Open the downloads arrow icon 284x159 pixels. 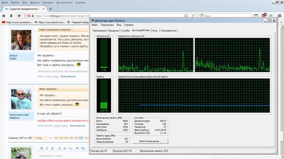11,16
